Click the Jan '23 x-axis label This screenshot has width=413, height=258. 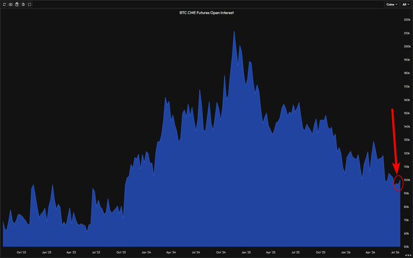[46, 252]
